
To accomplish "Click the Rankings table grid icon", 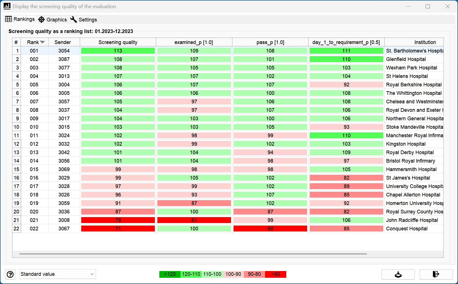I will (8, 19).
